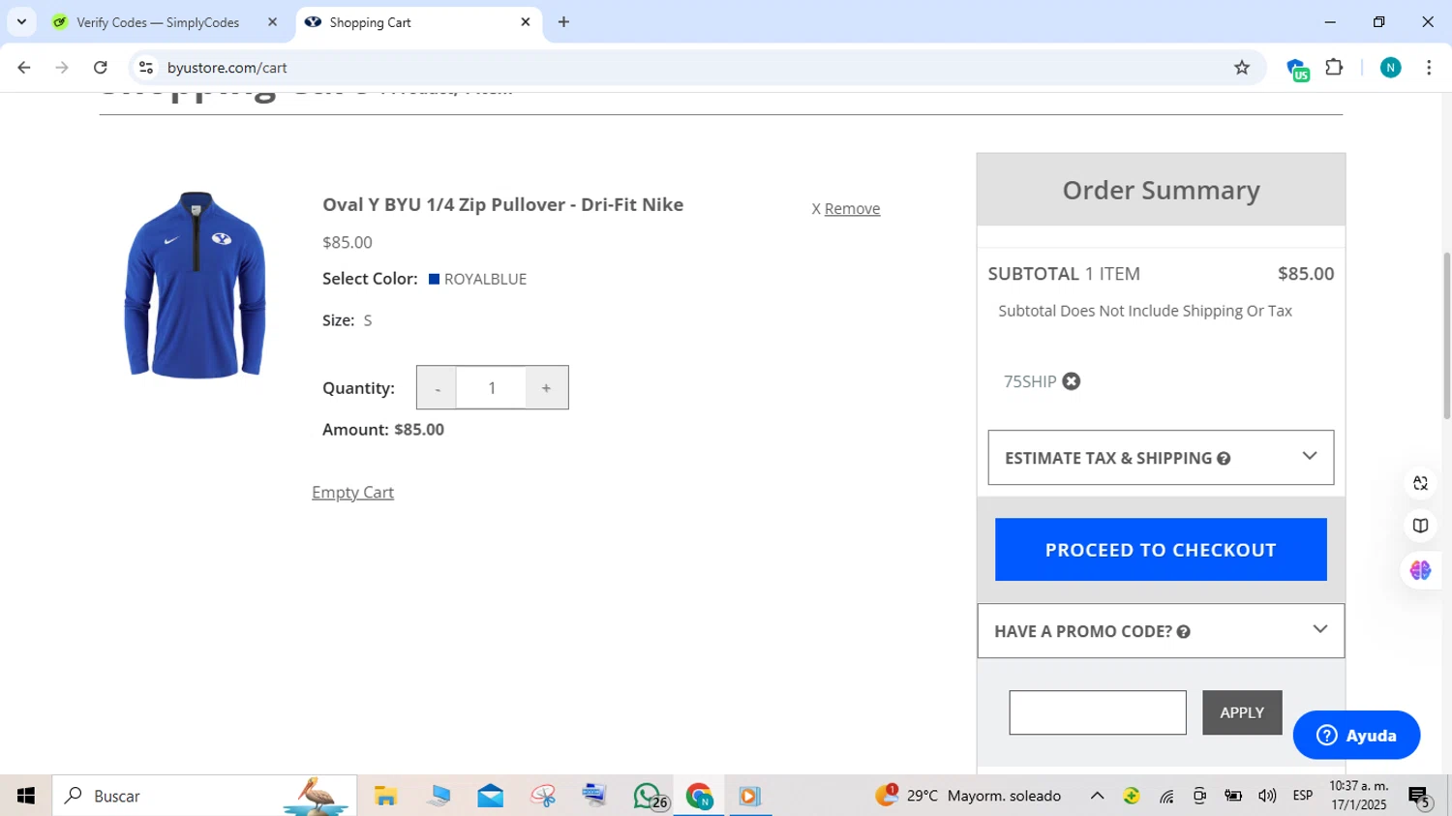Screen dimensions: 1452x816
Task: Remove the 75SHIP promo code
Action: pos(1071,381)
